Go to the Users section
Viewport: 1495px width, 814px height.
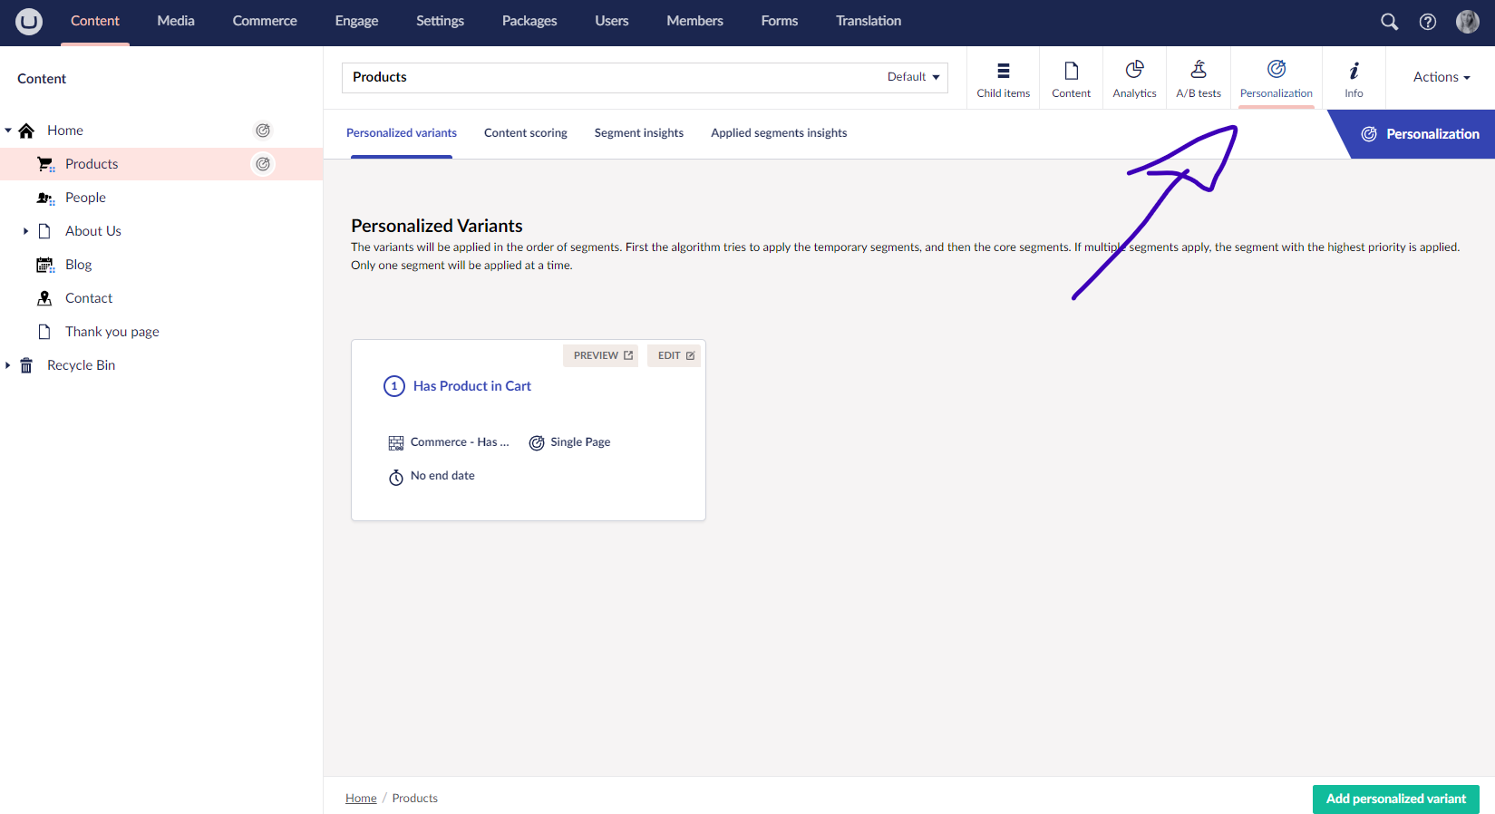tap(612, 21)
